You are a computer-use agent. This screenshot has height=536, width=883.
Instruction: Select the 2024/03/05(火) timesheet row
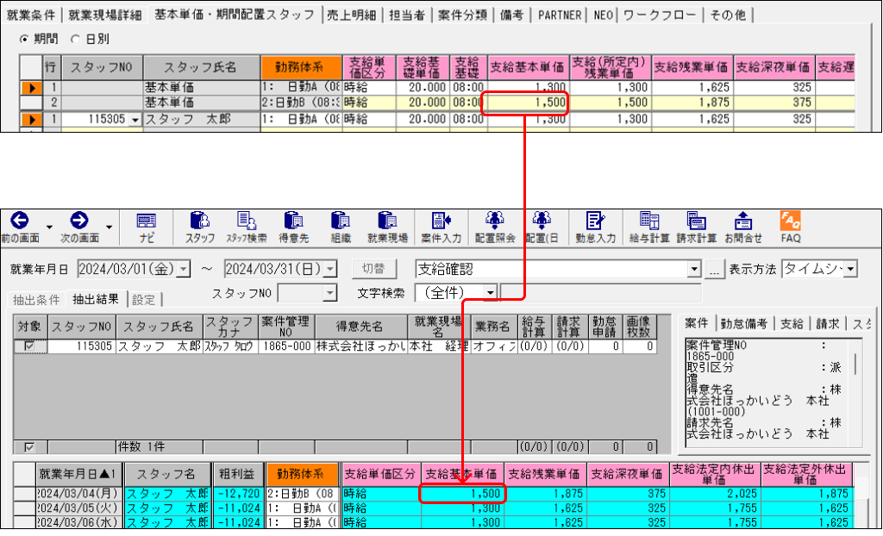tap(434, 508)
